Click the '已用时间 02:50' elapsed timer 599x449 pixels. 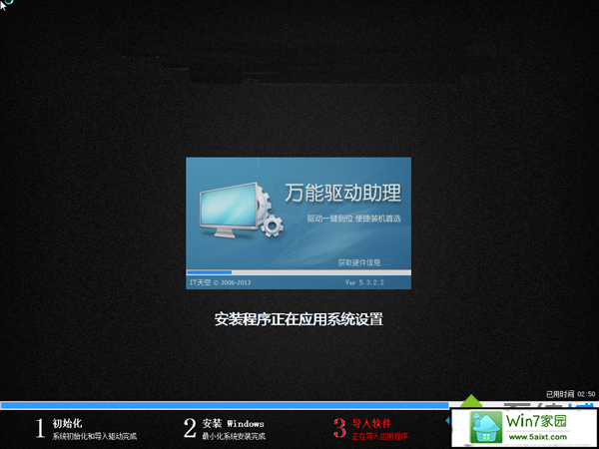tap(570, 394)
